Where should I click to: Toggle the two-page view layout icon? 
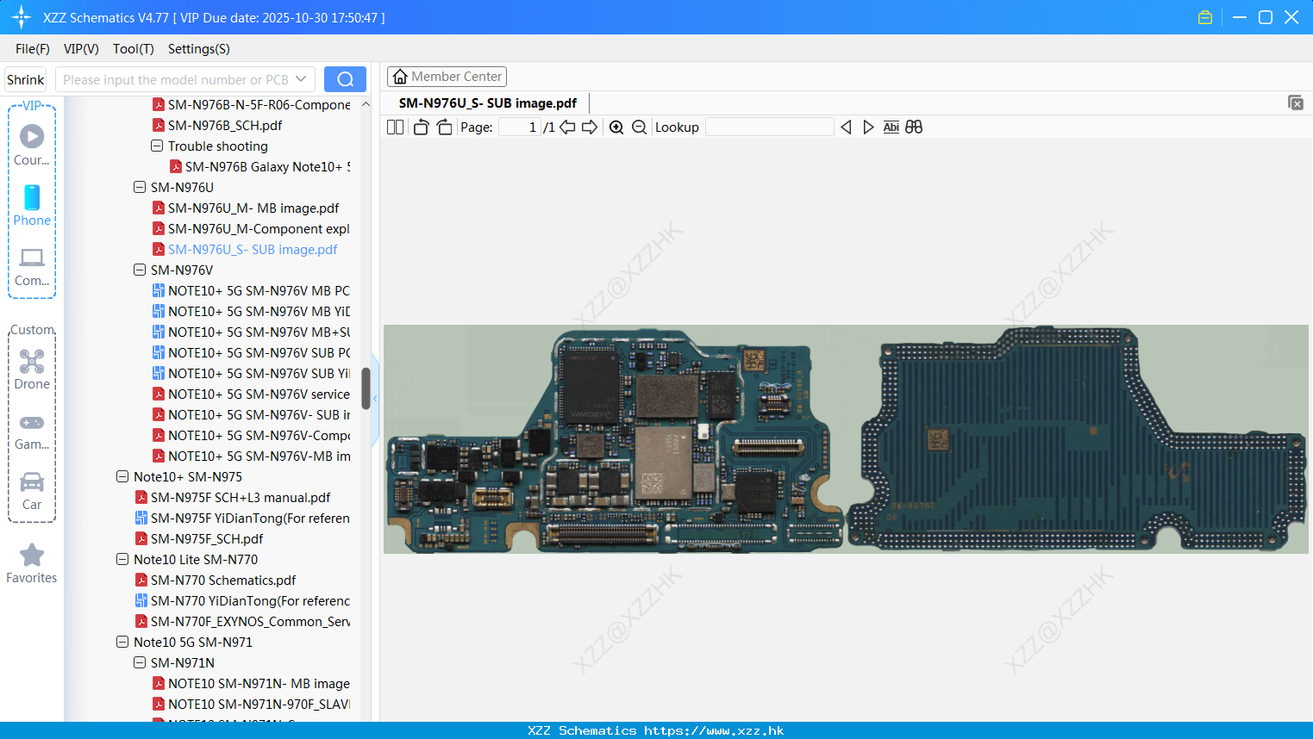[x=395, y=127]
